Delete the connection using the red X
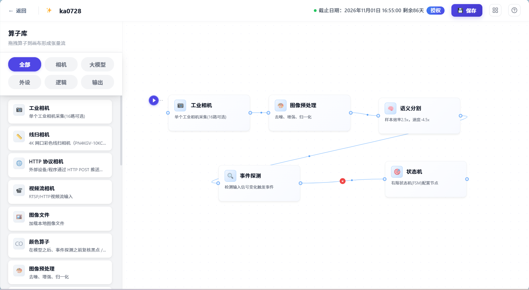529x290 pixels. (342, 181)
